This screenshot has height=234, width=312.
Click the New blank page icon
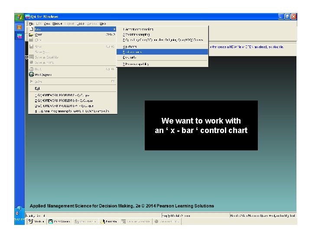tap(31, 29)
